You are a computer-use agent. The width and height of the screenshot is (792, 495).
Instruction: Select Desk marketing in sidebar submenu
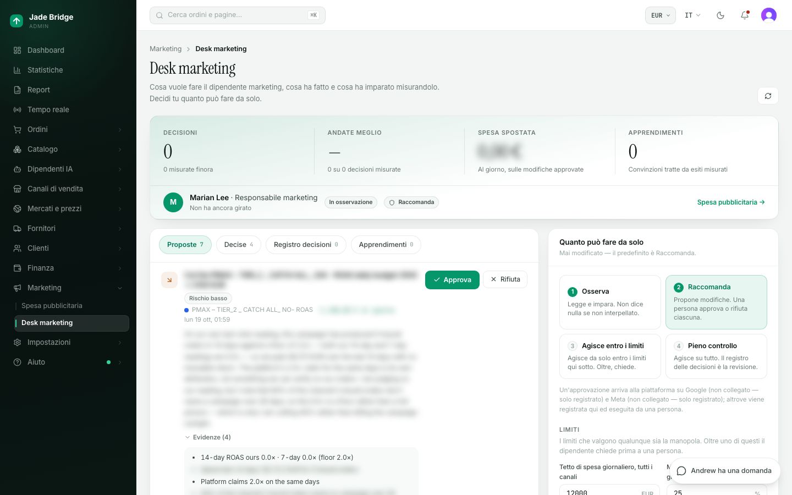71,323
